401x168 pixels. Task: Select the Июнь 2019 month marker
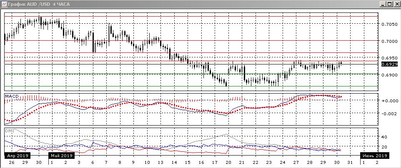click(x=375, y=156)
